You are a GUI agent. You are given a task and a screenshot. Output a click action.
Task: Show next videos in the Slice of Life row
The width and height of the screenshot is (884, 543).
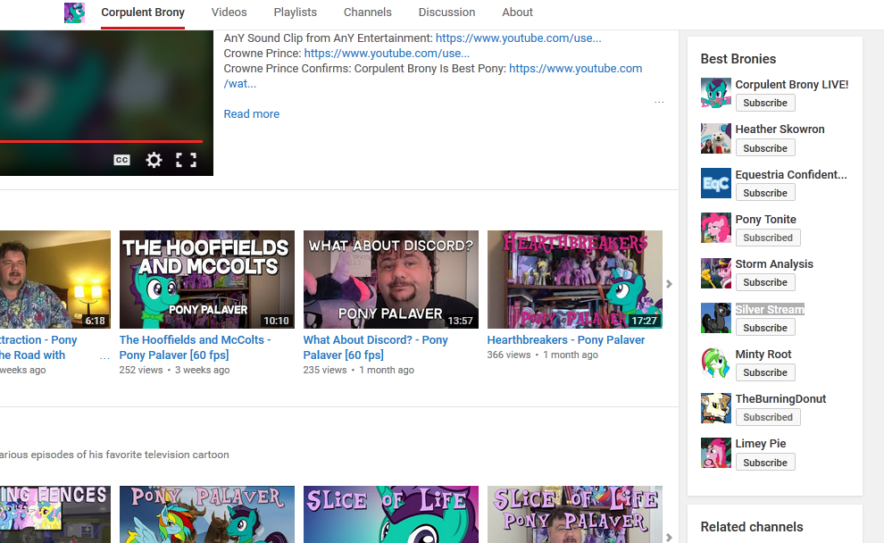669,538
